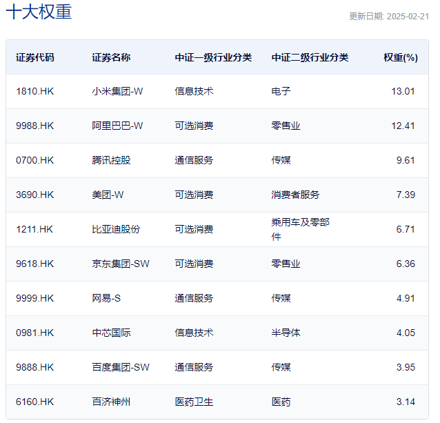Click 可选消费 in the 比亚迪股份 row

click(194, 229)
